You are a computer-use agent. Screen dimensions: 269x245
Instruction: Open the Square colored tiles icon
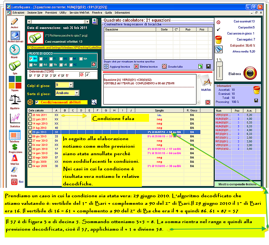click(15, 82)
